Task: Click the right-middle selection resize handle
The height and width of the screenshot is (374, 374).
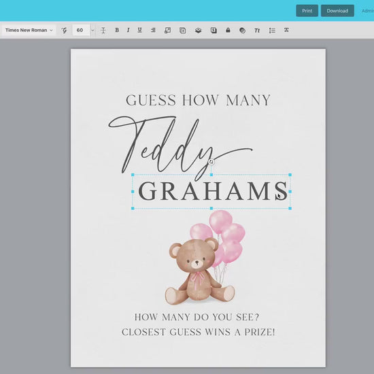Action: pyautogui.click(x=290, y=191)
